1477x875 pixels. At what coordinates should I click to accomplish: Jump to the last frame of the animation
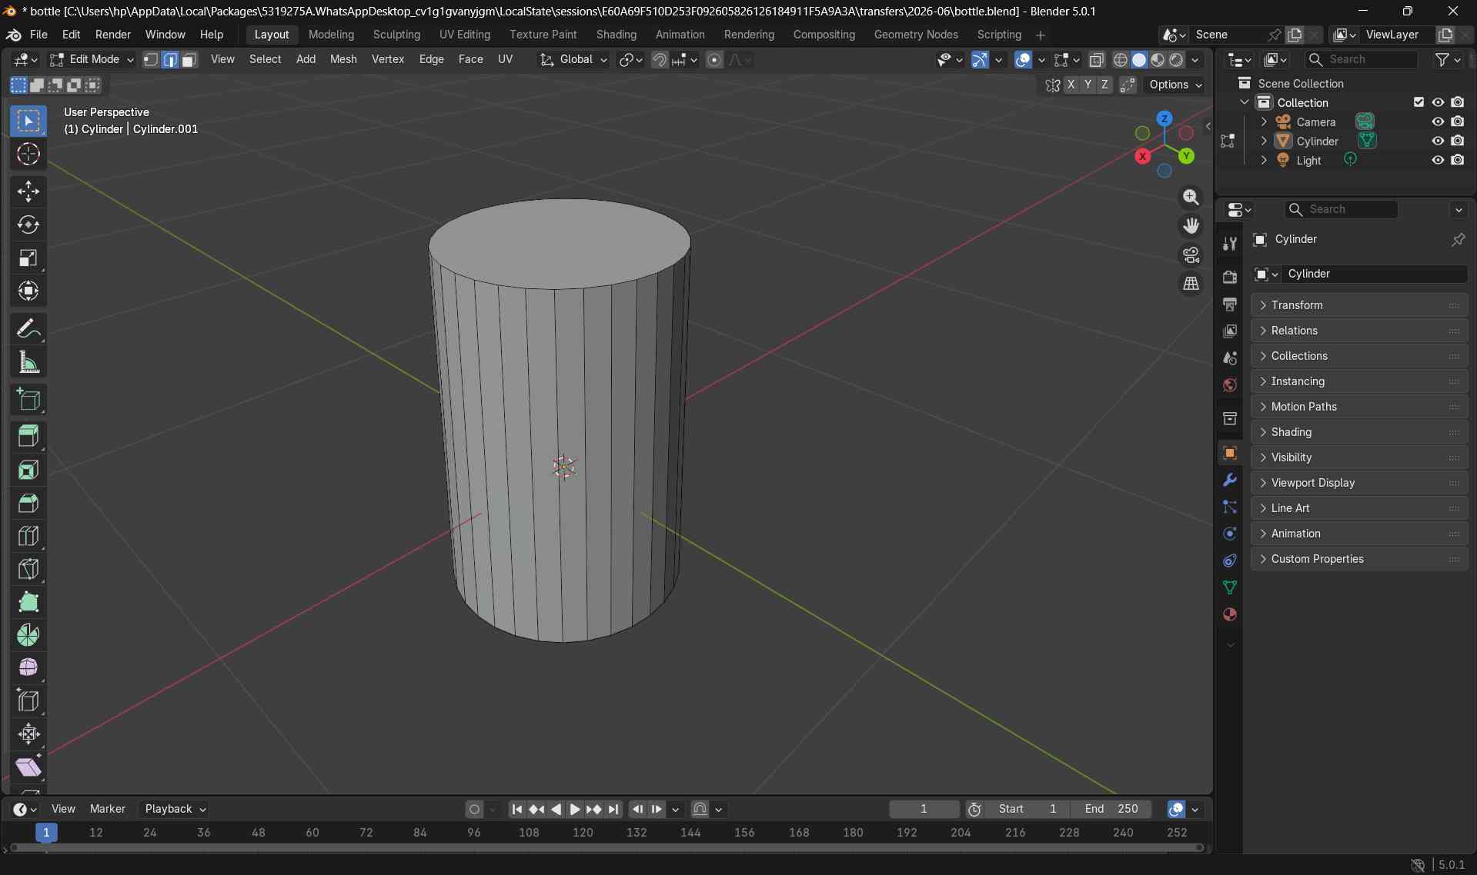(613, 809)
